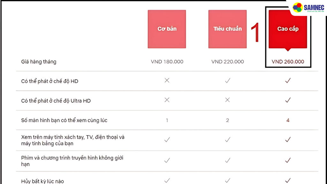Image resolution: width=327 pixels, height=184 pixels.
Task: Choose the highlighted Cao cấp plan
Action: click(x=288, y=29)
